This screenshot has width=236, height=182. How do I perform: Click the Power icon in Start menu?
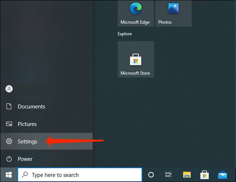click(x=9, y=159)
